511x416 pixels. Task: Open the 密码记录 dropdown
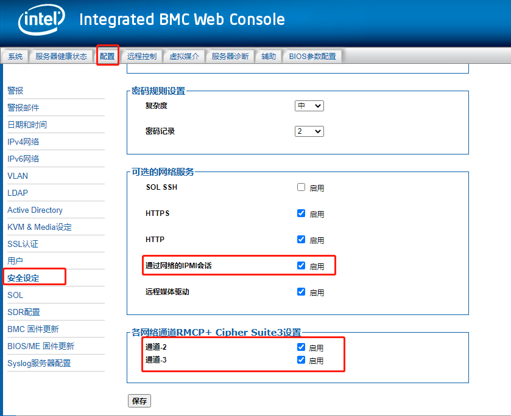[309, 131]
